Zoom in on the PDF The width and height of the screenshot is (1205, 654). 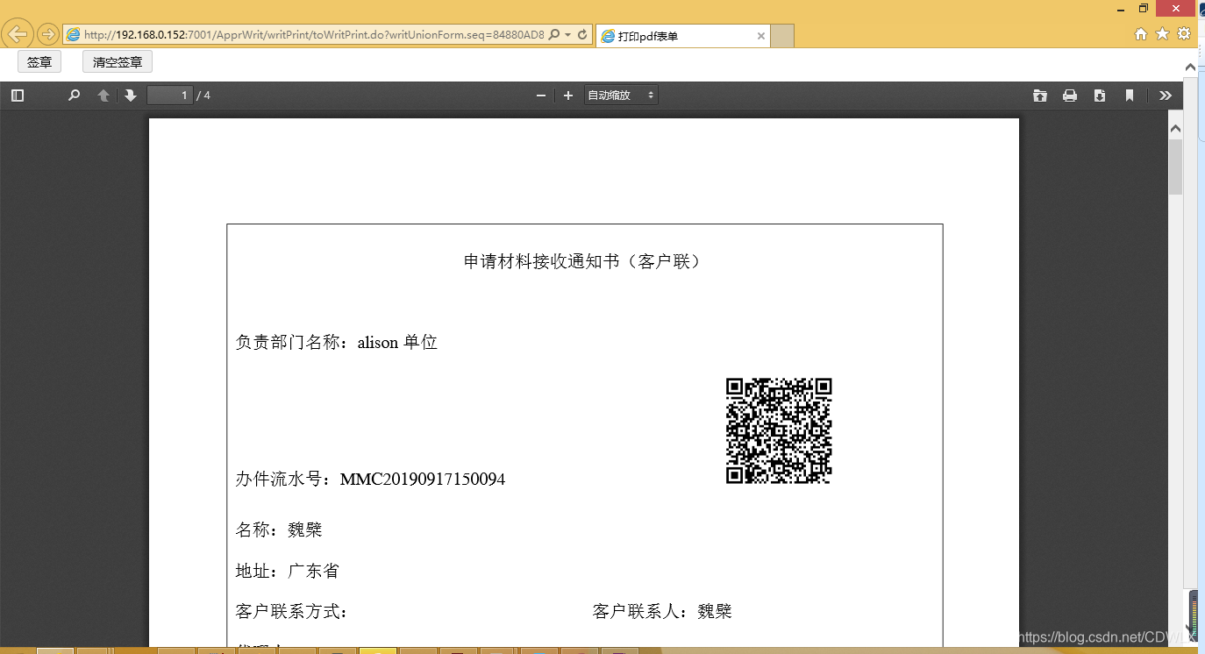[x=567, y=95]
